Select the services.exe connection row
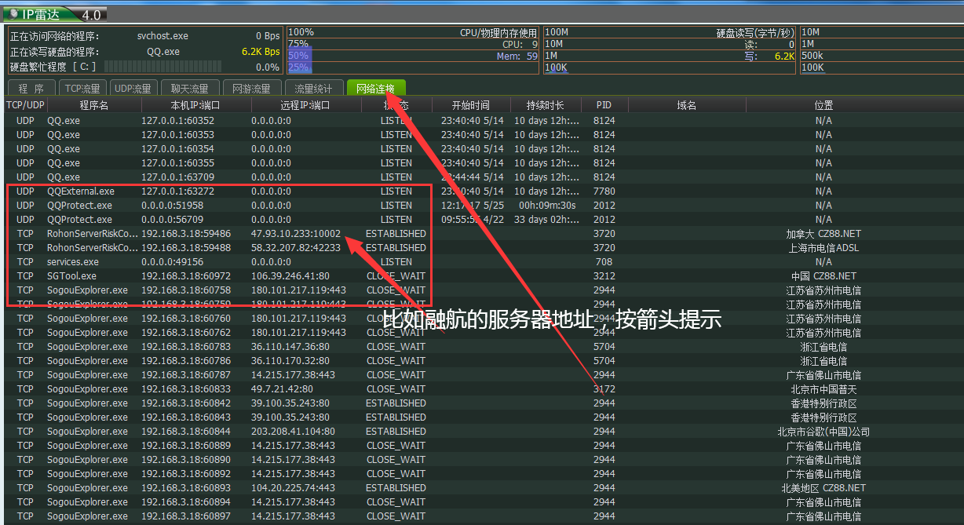The image size is (964, 525). tap(73, 262)
